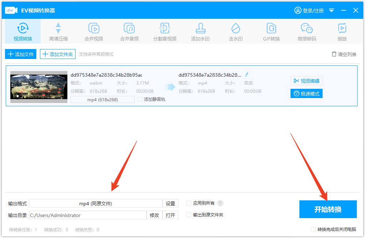Click the output size value 自动
This screenshot has width=365, height=238.
(x=248, y=83)
